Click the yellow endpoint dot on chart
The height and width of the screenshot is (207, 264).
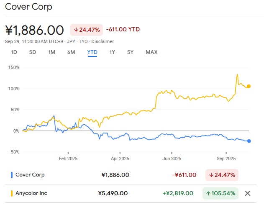[249, 86]
